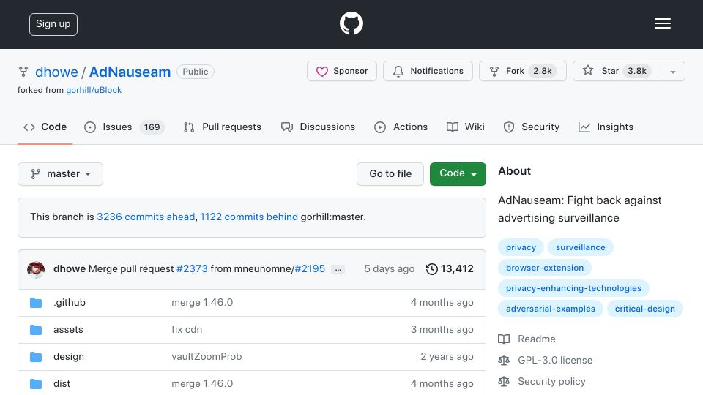This screenshot has width=703, height=395.
Task: Open the master branch dropdown
Action: (60, 174)
